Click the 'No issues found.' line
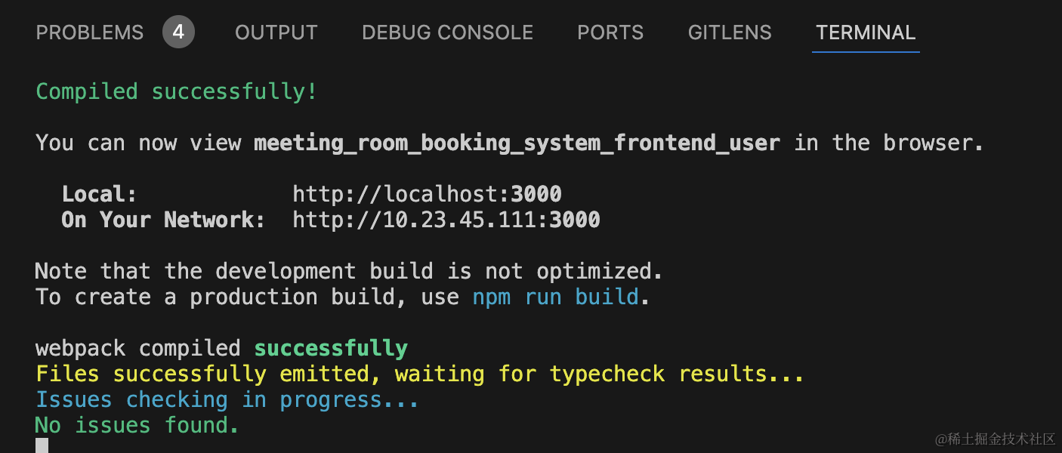The width and height of the screenshot is (1062, 453). (137, 425)
